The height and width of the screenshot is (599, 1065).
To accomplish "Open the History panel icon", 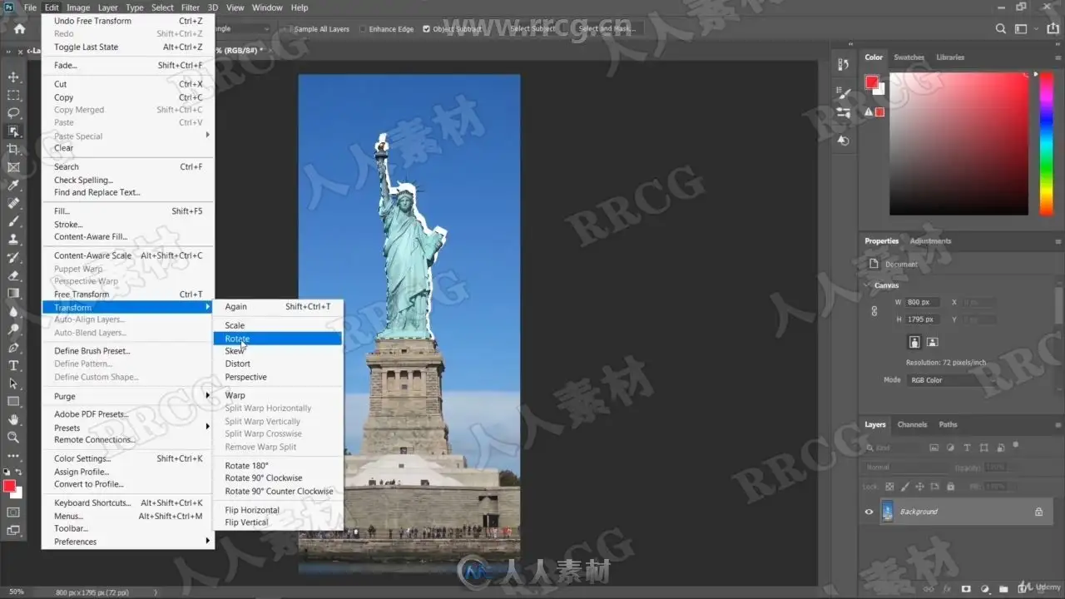I will click(843, 64).
